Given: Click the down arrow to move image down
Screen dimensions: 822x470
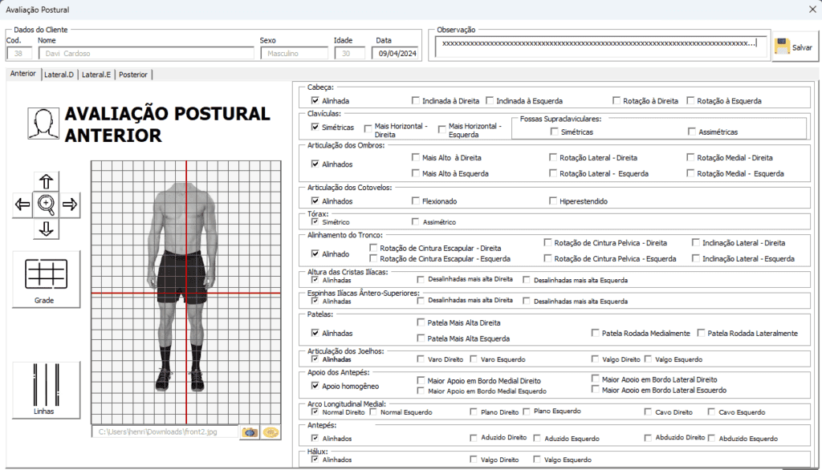Looking at the screenshot, I should (46, 229).
